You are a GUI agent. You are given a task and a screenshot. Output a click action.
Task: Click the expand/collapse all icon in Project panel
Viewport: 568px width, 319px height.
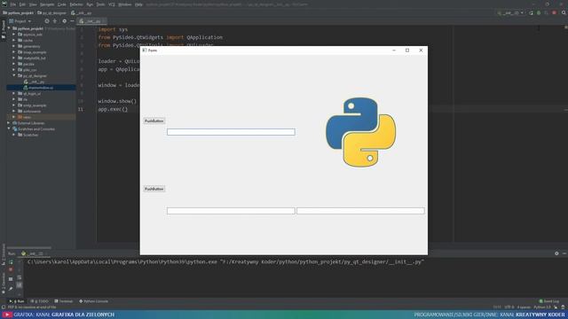click(55, 21)
